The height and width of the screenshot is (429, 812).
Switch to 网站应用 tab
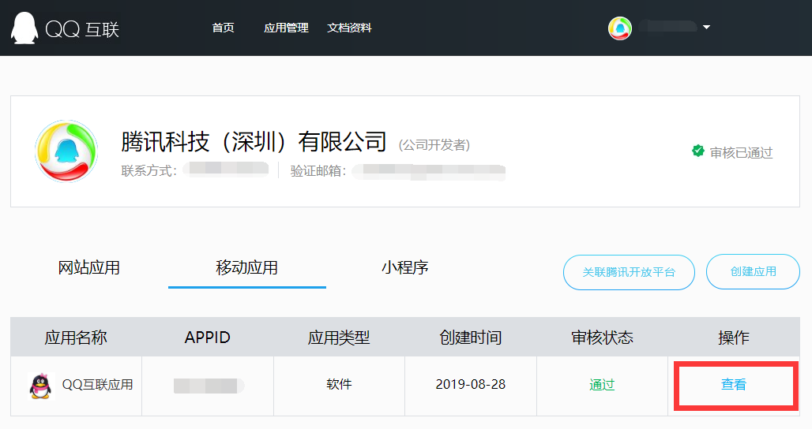pos(89,268)
